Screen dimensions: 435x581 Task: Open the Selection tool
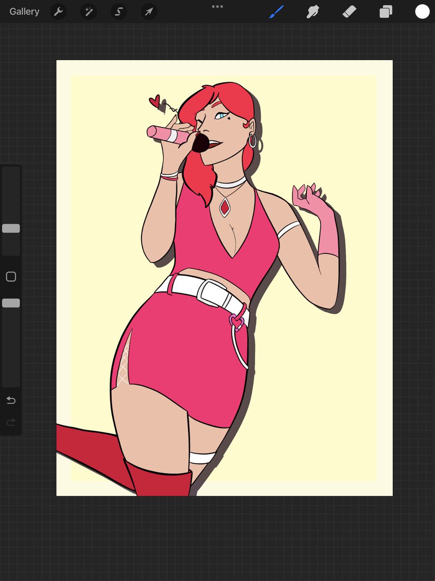pyautogui.click(x=118, y=11)
